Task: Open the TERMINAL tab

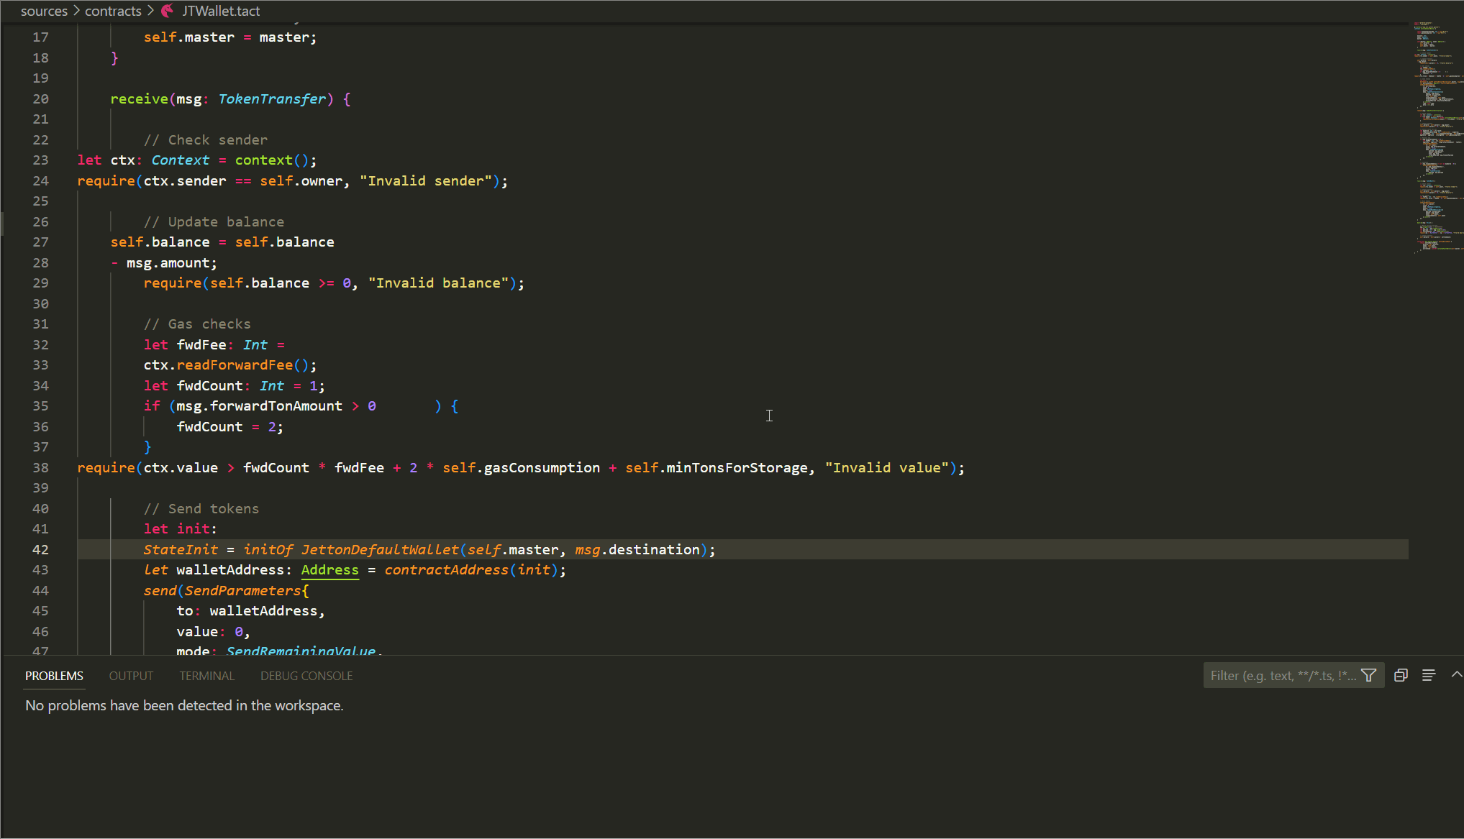Action: click(x=206, y=676)
